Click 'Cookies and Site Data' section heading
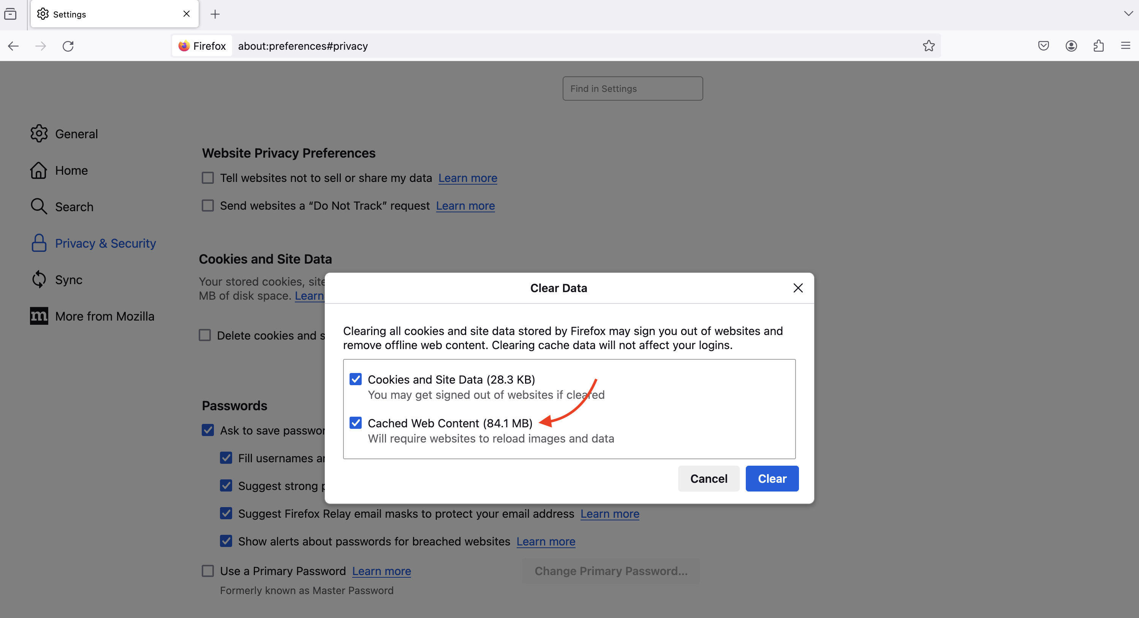The image size is (1139, 618). pyautogui.click(x=265, y=259)
